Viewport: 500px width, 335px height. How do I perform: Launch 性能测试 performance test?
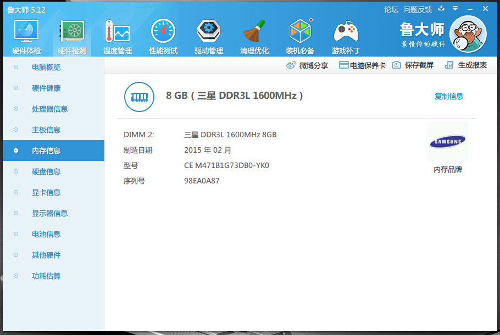click(x=163, y=31)
